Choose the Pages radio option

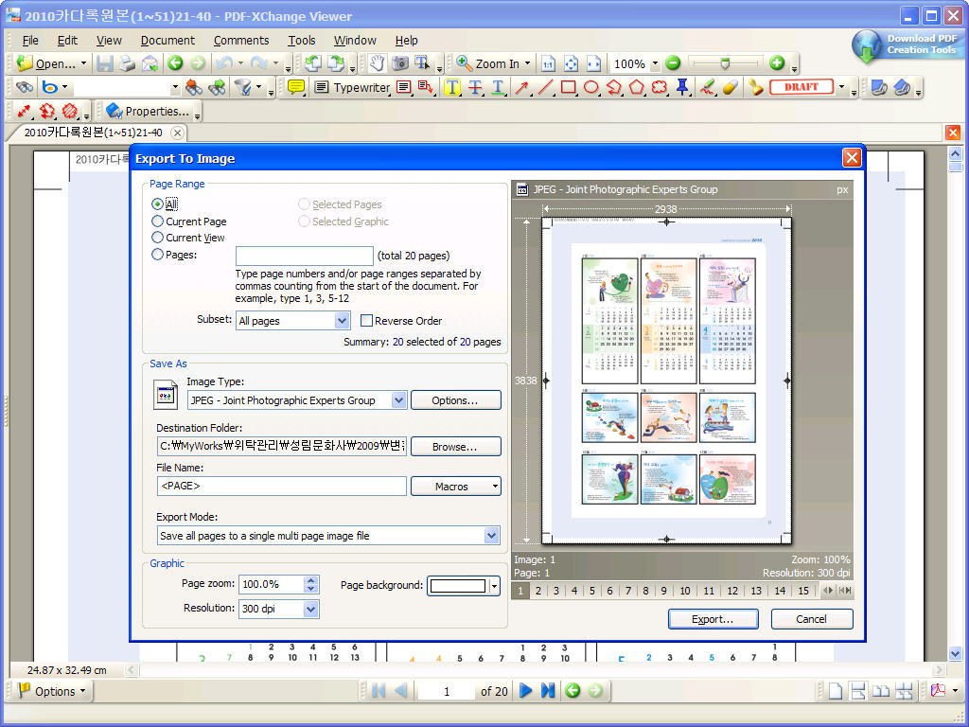tap(158, 255)
